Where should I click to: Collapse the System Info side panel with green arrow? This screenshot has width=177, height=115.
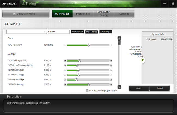coord(143,60)
